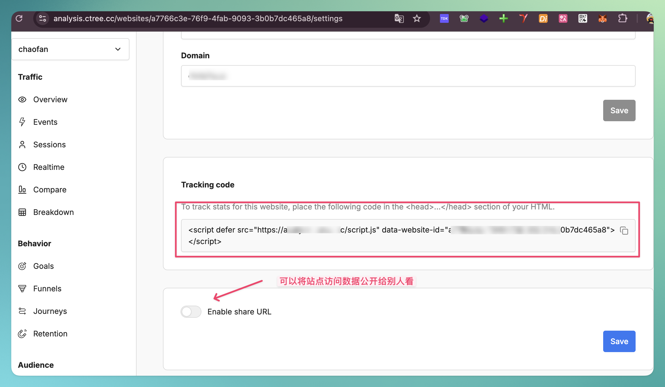Open Funnels in the Behavior section

pos(47,289)
